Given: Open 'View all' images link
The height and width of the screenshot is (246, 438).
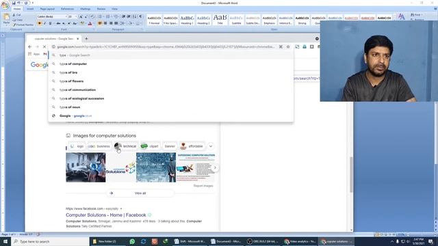Looking at the screenshot, I should 140,193.
